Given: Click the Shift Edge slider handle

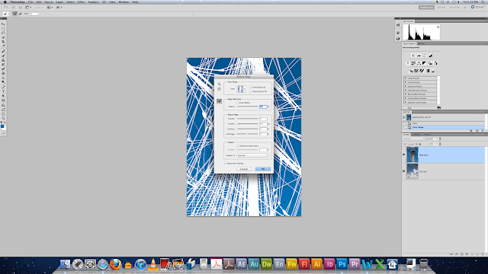Looking at the screenshot, I should 247,134.
